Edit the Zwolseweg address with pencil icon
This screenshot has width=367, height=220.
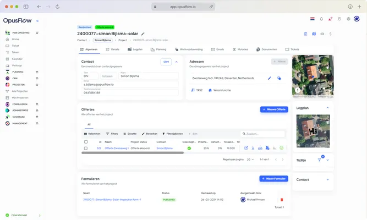click(x=270, y=78)
